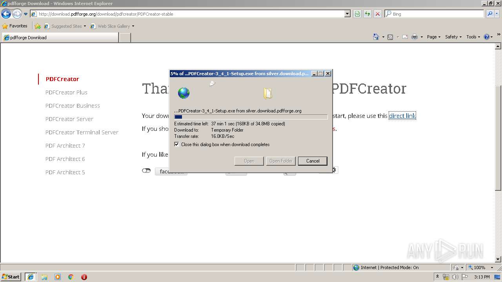Open the Favorites star button

(15, 26)
